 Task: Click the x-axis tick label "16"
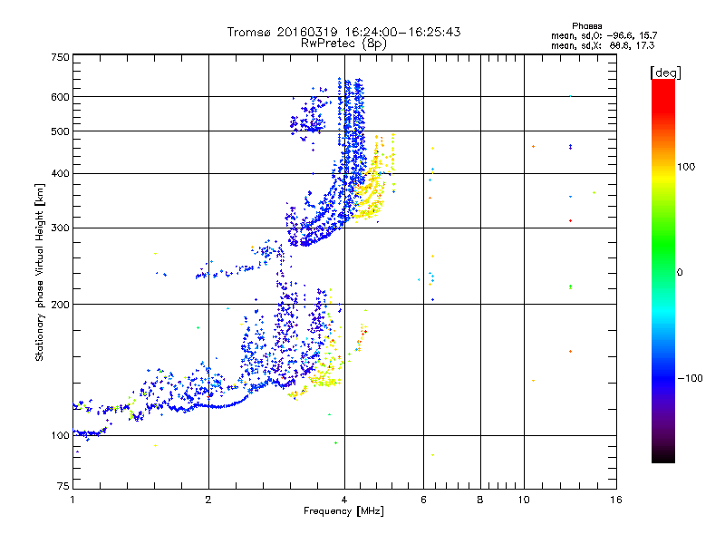(x=616, y=500)
